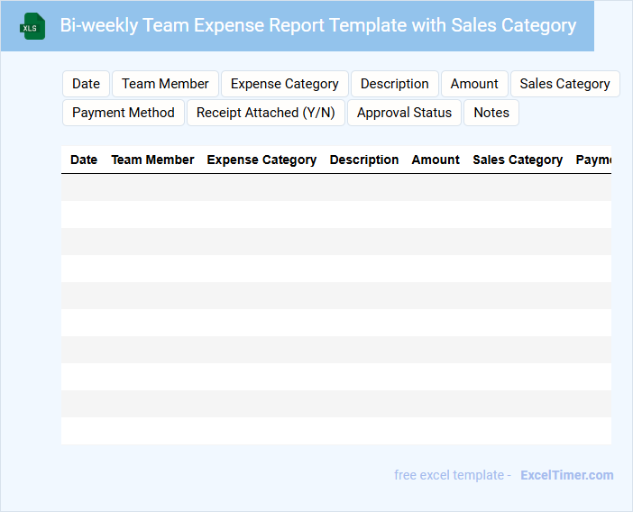Viewport: 633px width, 512px height.
Task: Select the Sales Category tag
Action: coord(564,84)
